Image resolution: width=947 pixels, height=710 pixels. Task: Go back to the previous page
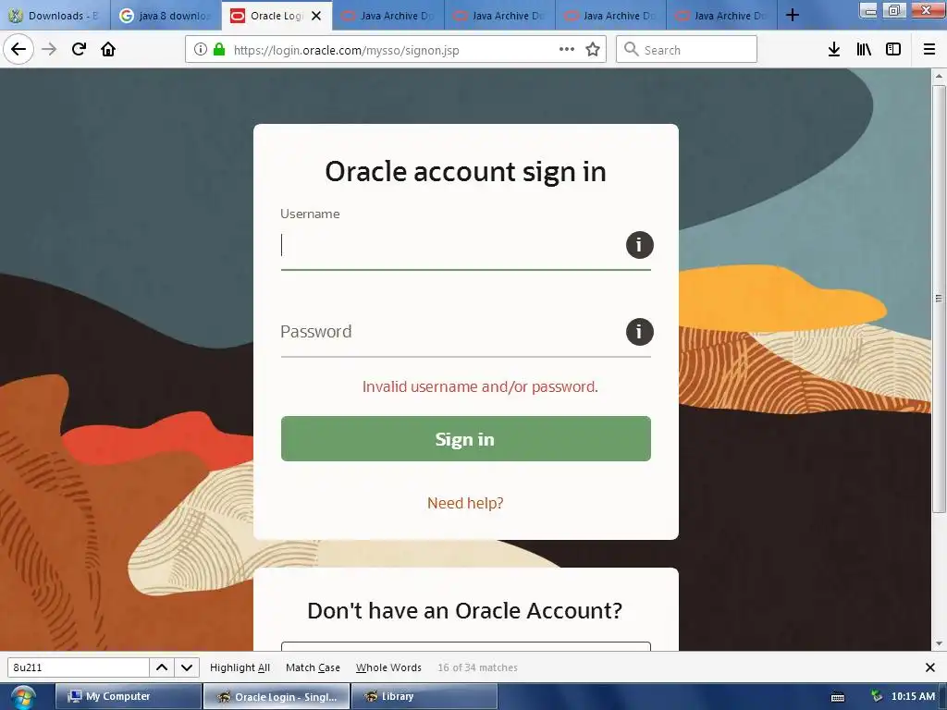pos(18,49)
